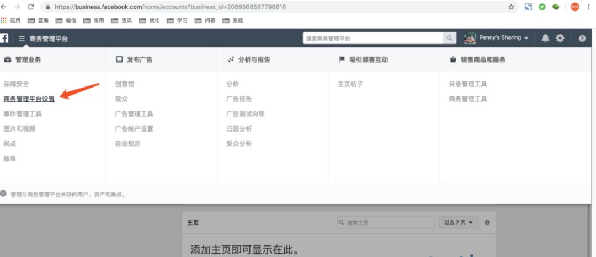Open 商务管理平台设置
This screenshot has width=596, height=257.
(x=29, y=99)
